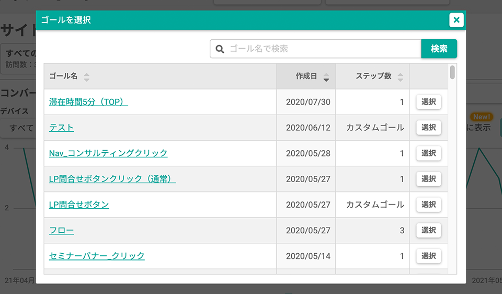Click the ステップ数 column header text
The height and width of the screenshot is (294, 502).
[373, 76]
